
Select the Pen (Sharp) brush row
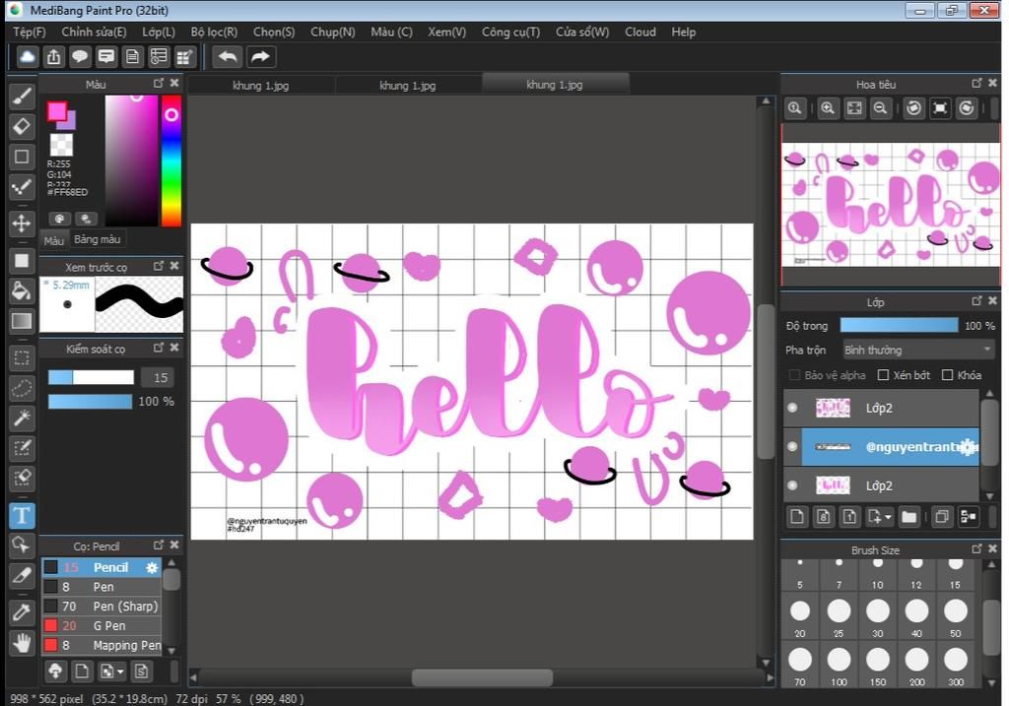click(101, 607)
